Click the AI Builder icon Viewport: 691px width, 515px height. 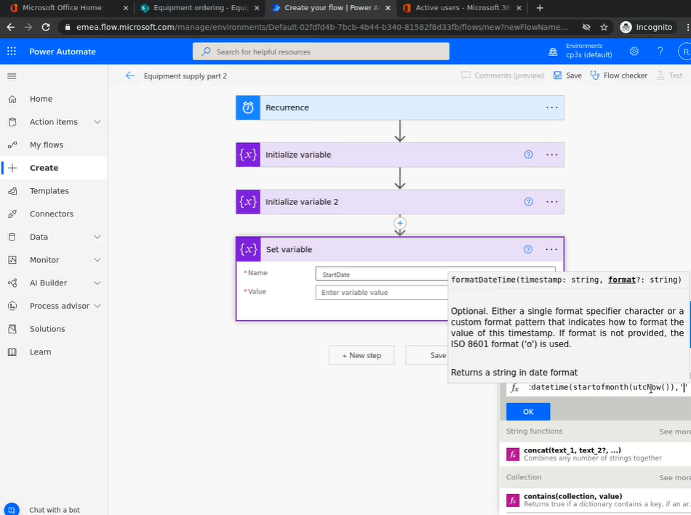(12, 283)
